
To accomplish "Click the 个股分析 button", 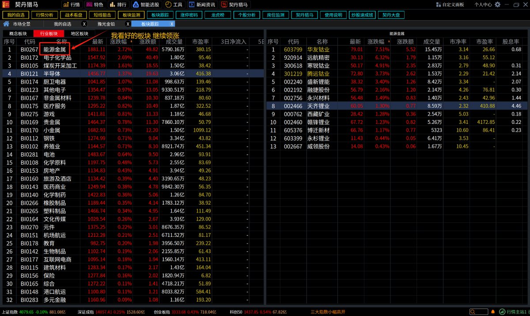I will point(246,15).
